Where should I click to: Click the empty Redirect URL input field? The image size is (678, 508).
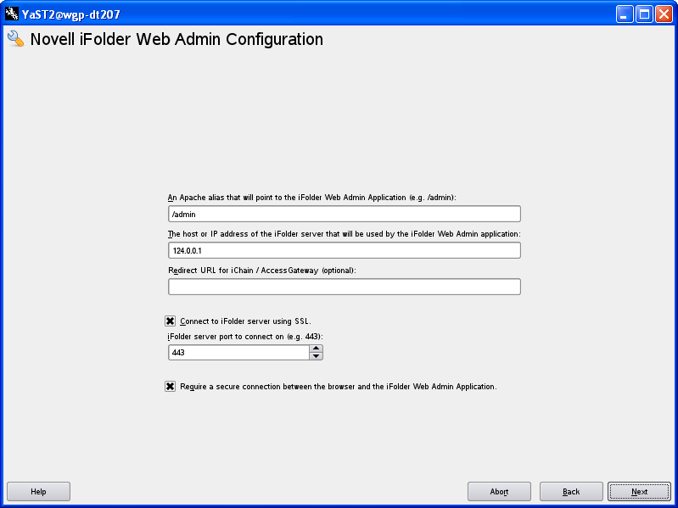tap(344, 287)
